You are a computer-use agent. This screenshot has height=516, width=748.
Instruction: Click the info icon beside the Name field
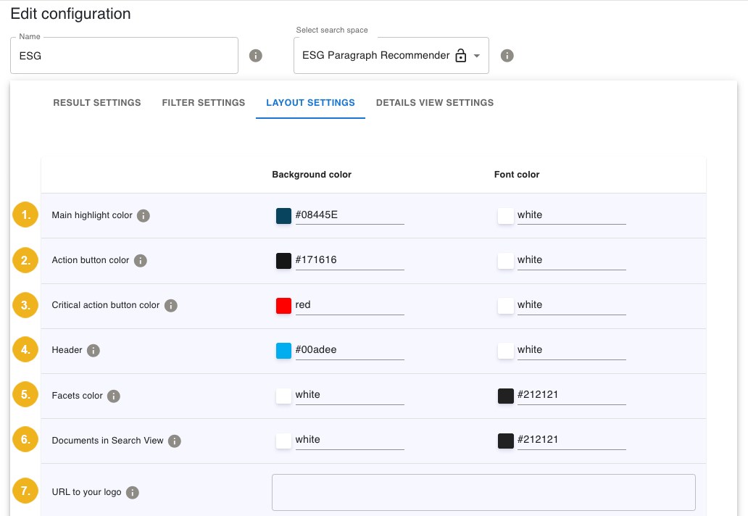255,55
